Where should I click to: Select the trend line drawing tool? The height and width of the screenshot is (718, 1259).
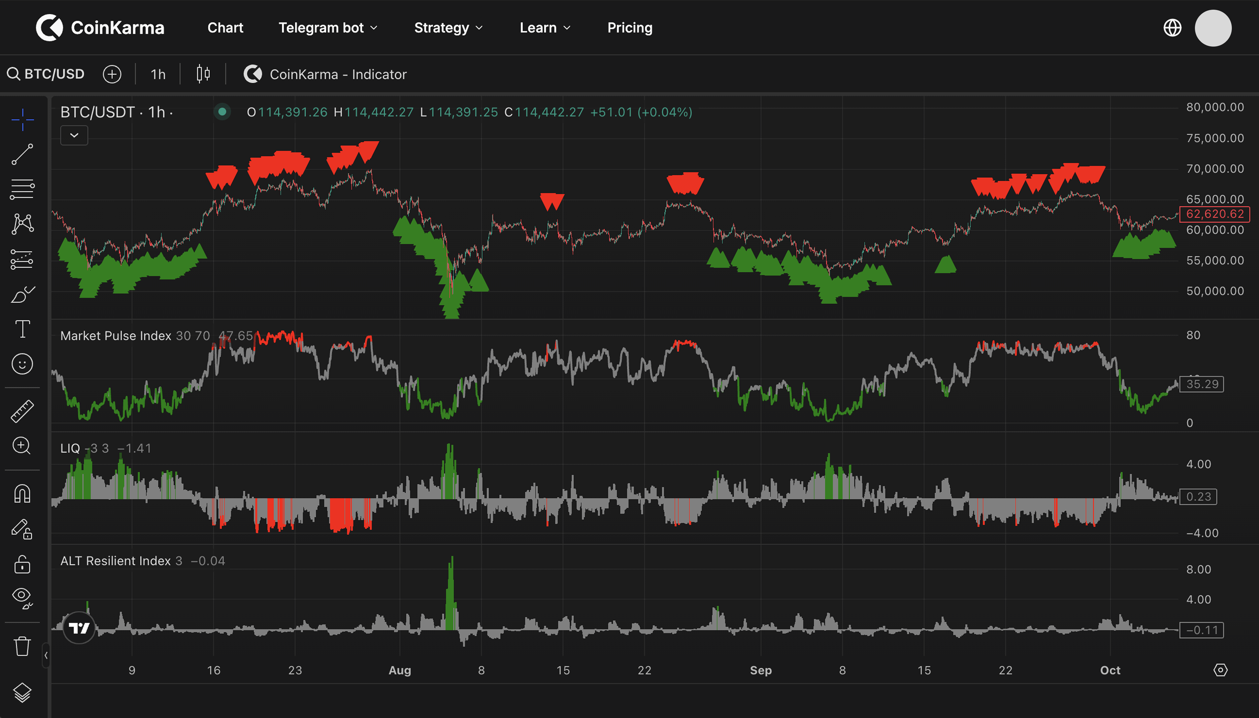(x=22, y=154)
